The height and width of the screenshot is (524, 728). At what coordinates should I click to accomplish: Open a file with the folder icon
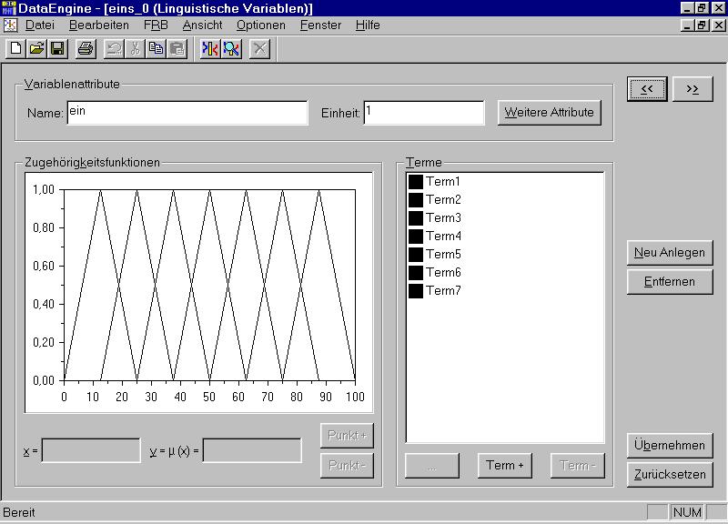click(x=36, y=48)
